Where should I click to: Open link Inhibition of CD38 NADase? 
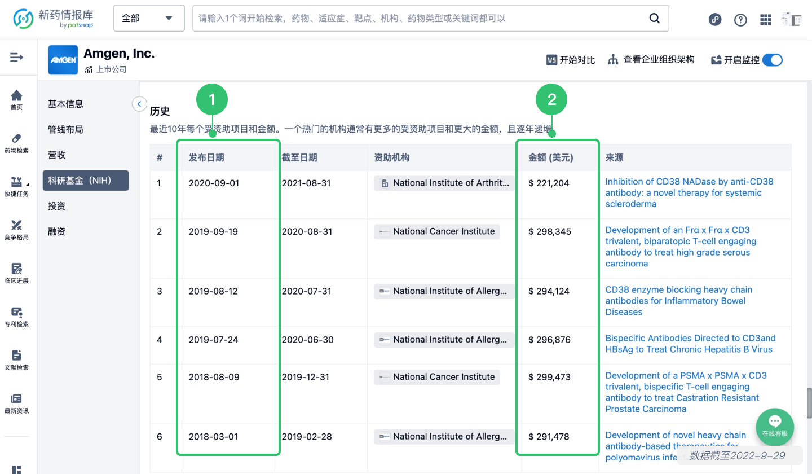pyautogui.click(x=689, y=192)
